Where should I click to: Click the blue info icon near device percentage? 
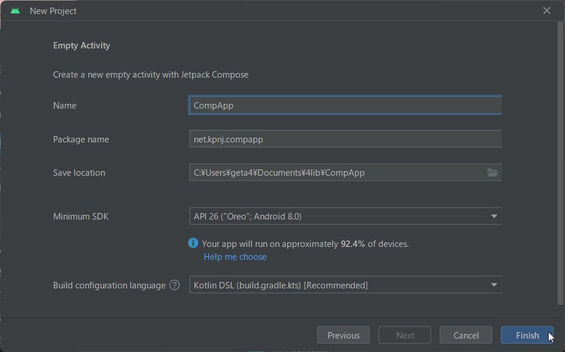tap(193, 243)
